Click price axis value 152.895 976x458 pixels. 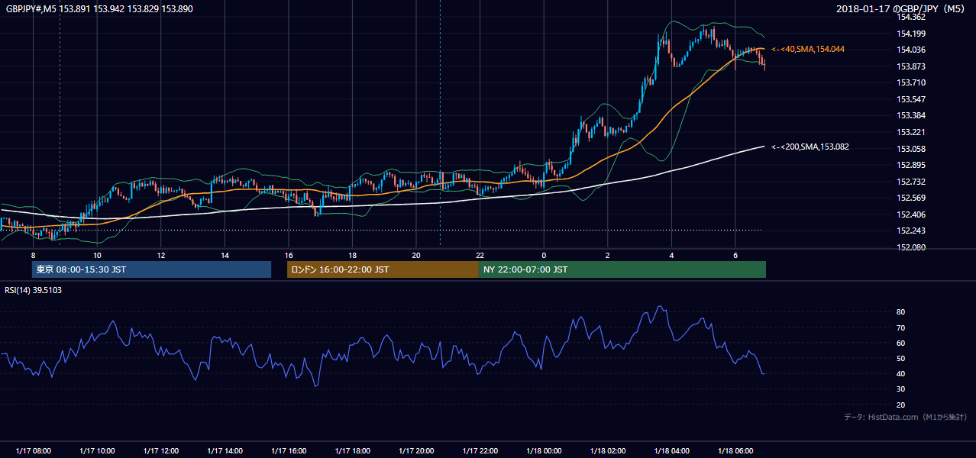[911, 165]
